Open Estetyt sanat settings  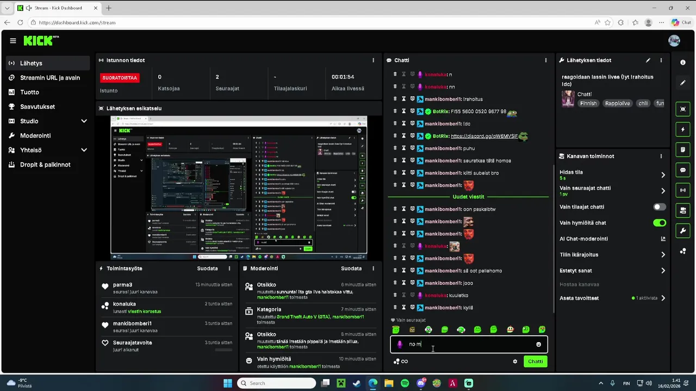coord(612,270)
